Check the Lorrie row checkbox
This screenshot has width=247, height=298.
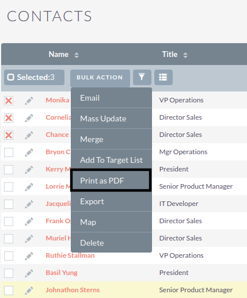point(9,187)
